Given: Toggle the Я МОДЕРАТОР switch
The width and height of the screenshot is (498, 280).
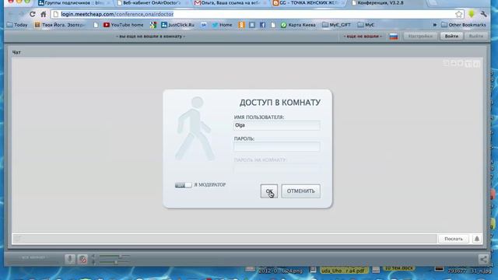Looking at the screenshot, I should pos(184,185).
